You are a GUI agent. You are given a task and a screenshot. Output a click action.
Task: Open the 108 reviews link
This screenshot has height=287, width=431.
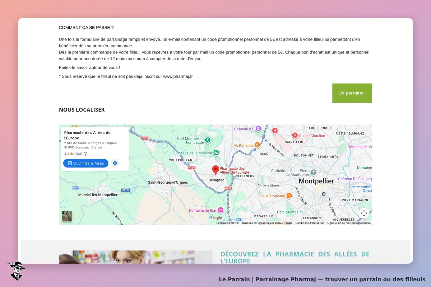[78, 154]
